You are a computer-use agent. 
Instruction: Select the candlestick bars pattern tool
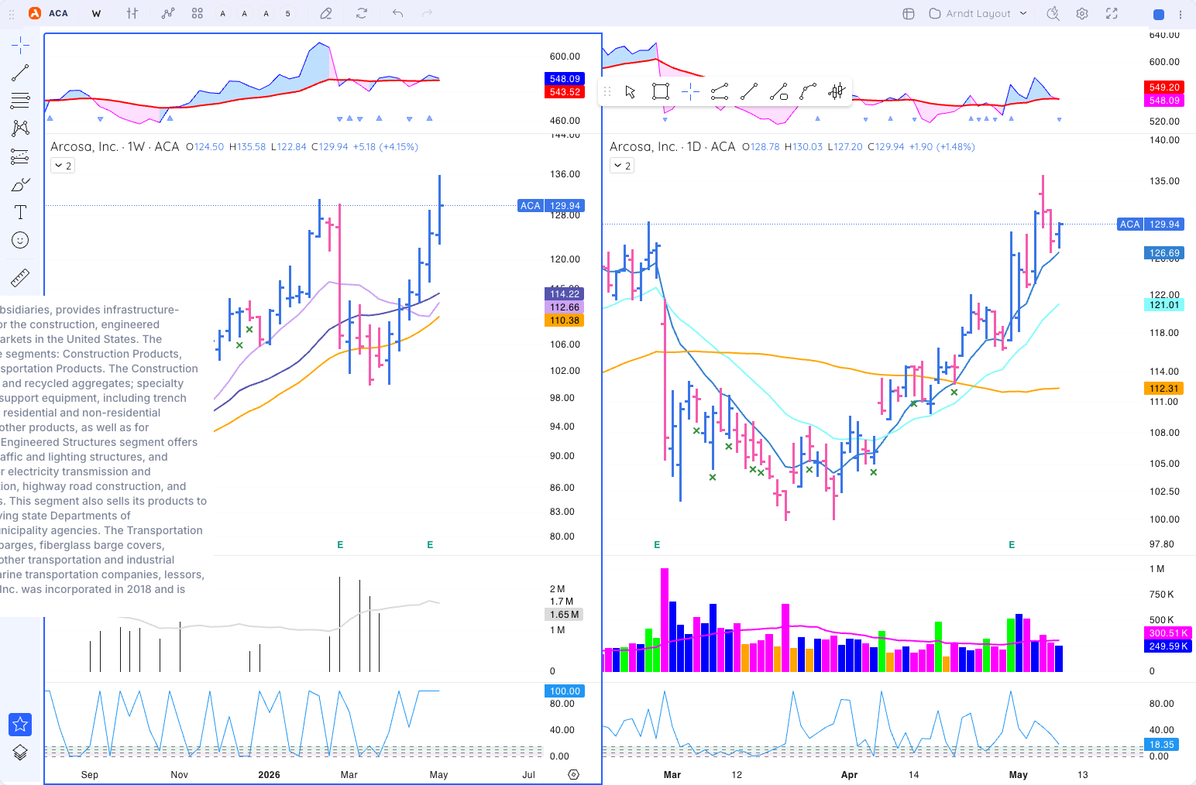click(837, 92)
